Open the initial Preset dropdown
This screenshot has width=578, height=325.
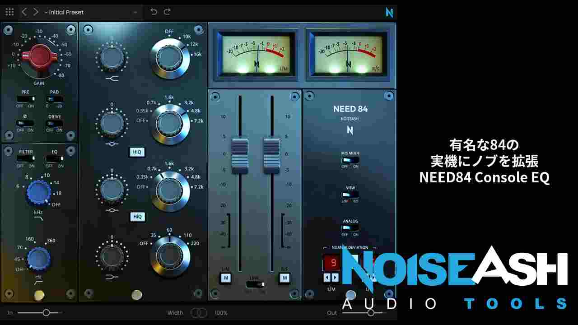tap(90, 12)
